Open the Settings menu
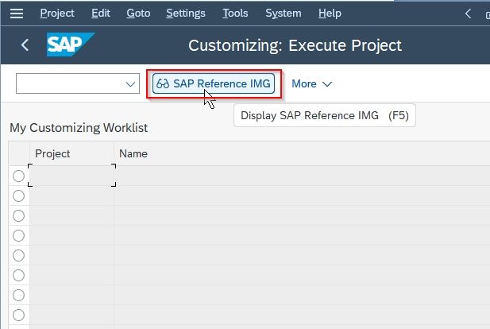The height and width of the screenshot is (329, 490). click(186, 14)
